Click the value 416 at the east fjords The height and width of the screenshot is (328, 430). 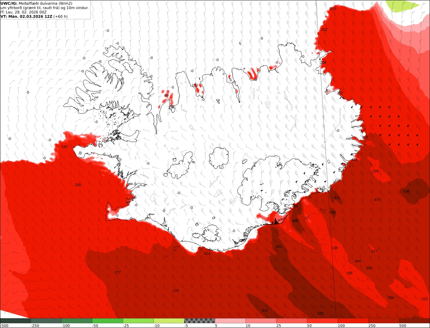pos(354,160)
